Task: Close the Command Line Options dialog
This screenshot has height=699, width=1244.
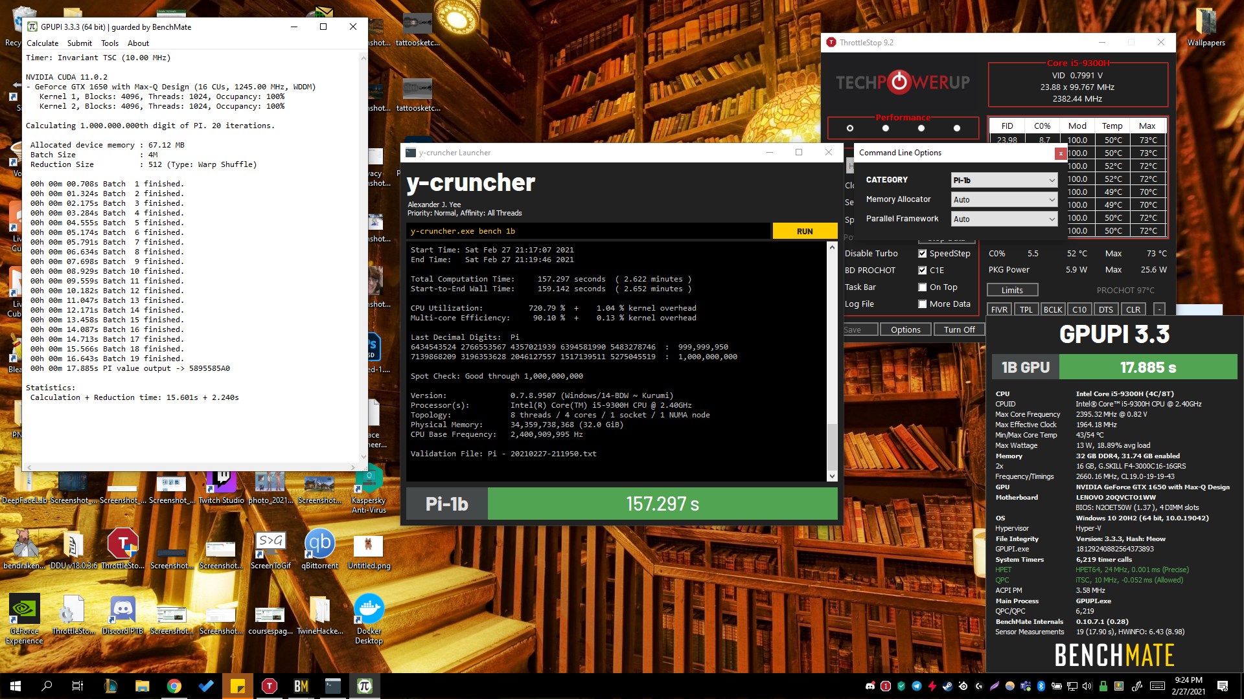Action: tap(1060, 153)
